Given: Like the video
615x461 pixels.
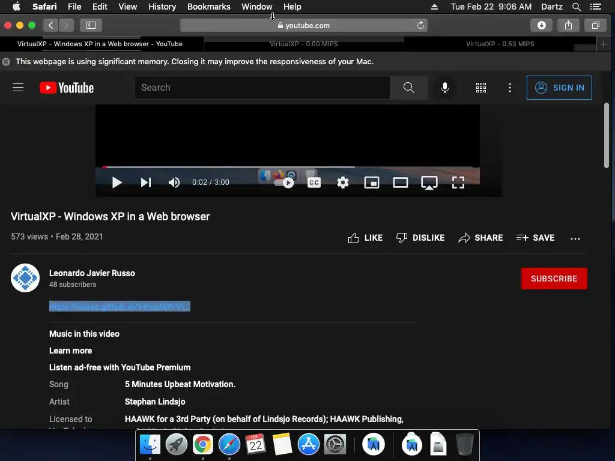Looking at the screenshot, I should click(x=365, y=238).
